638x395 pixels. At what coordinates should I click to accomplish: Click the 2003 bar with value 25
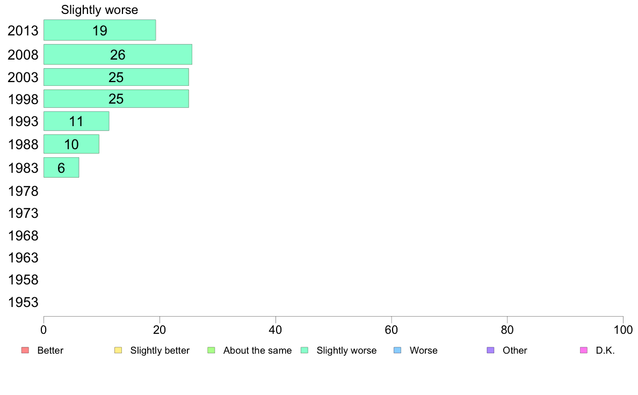(x=116, y=77)
